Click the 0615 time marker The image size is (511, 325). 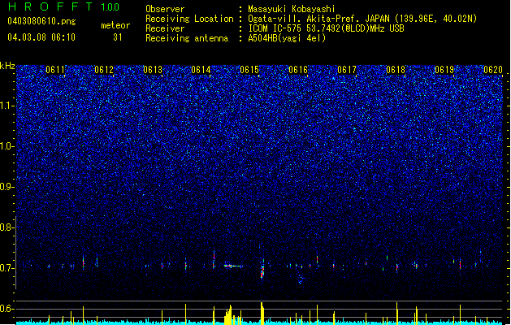249,70
